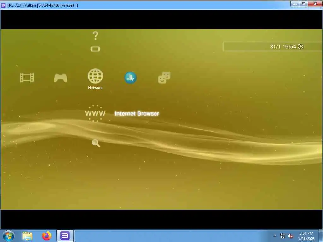Open the WWW Internet Browser icon

95,113
